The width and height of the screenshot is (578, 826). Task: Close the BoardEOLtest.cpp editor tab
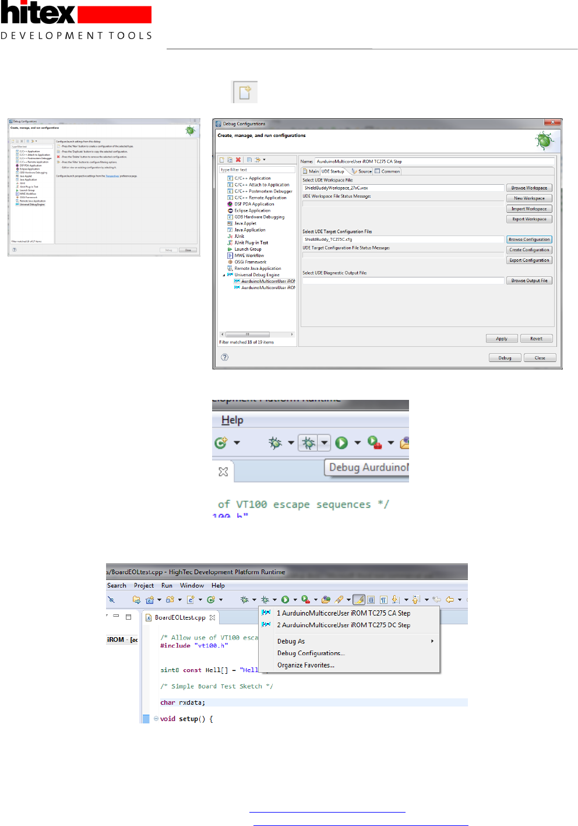pos(212,617)
